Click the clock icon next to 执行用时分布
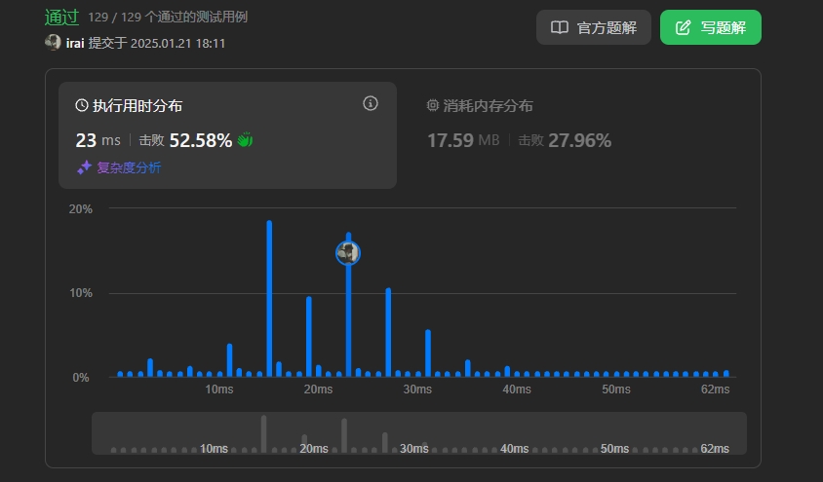This screenshot has width=823, height=482. [82, 105]
